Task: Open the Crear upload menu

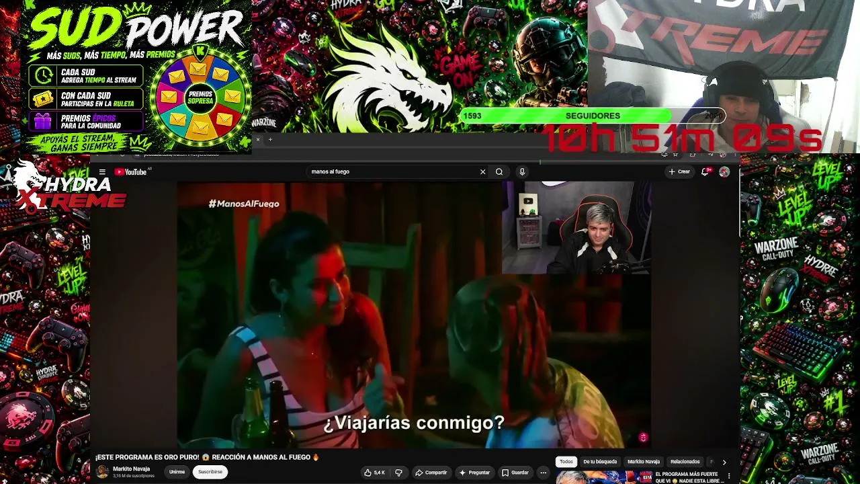Action: (x=679, y=172)
